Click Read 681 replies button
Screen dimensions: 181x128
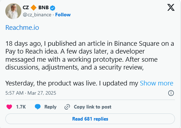90,119
